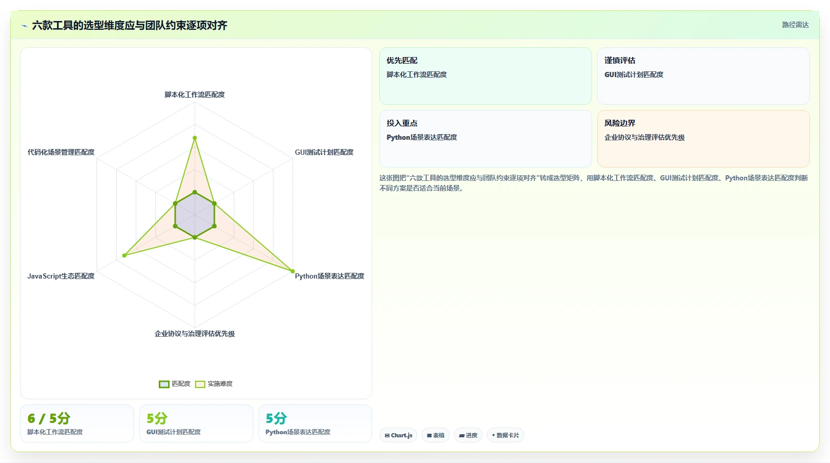Open the 投入重点 card
Screen dimensions: 830x463
click(485, 139)
